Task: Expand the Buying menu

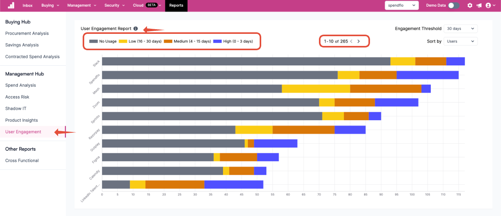Action: 50,5
